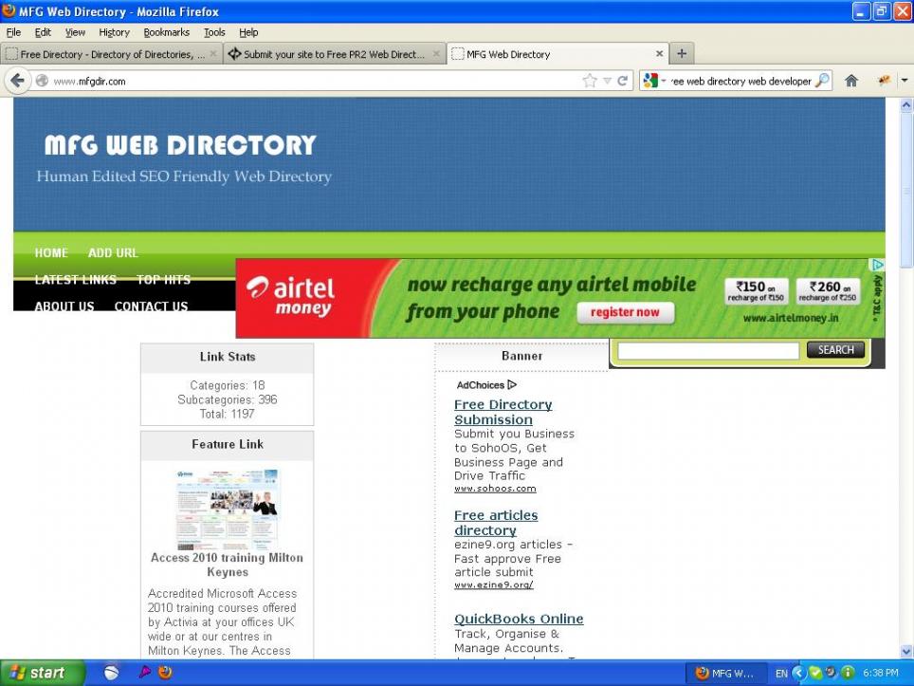Screen dimensions: 914x686
Task: Open the toolbar overflow dropdown arrow
Action: 905,81
